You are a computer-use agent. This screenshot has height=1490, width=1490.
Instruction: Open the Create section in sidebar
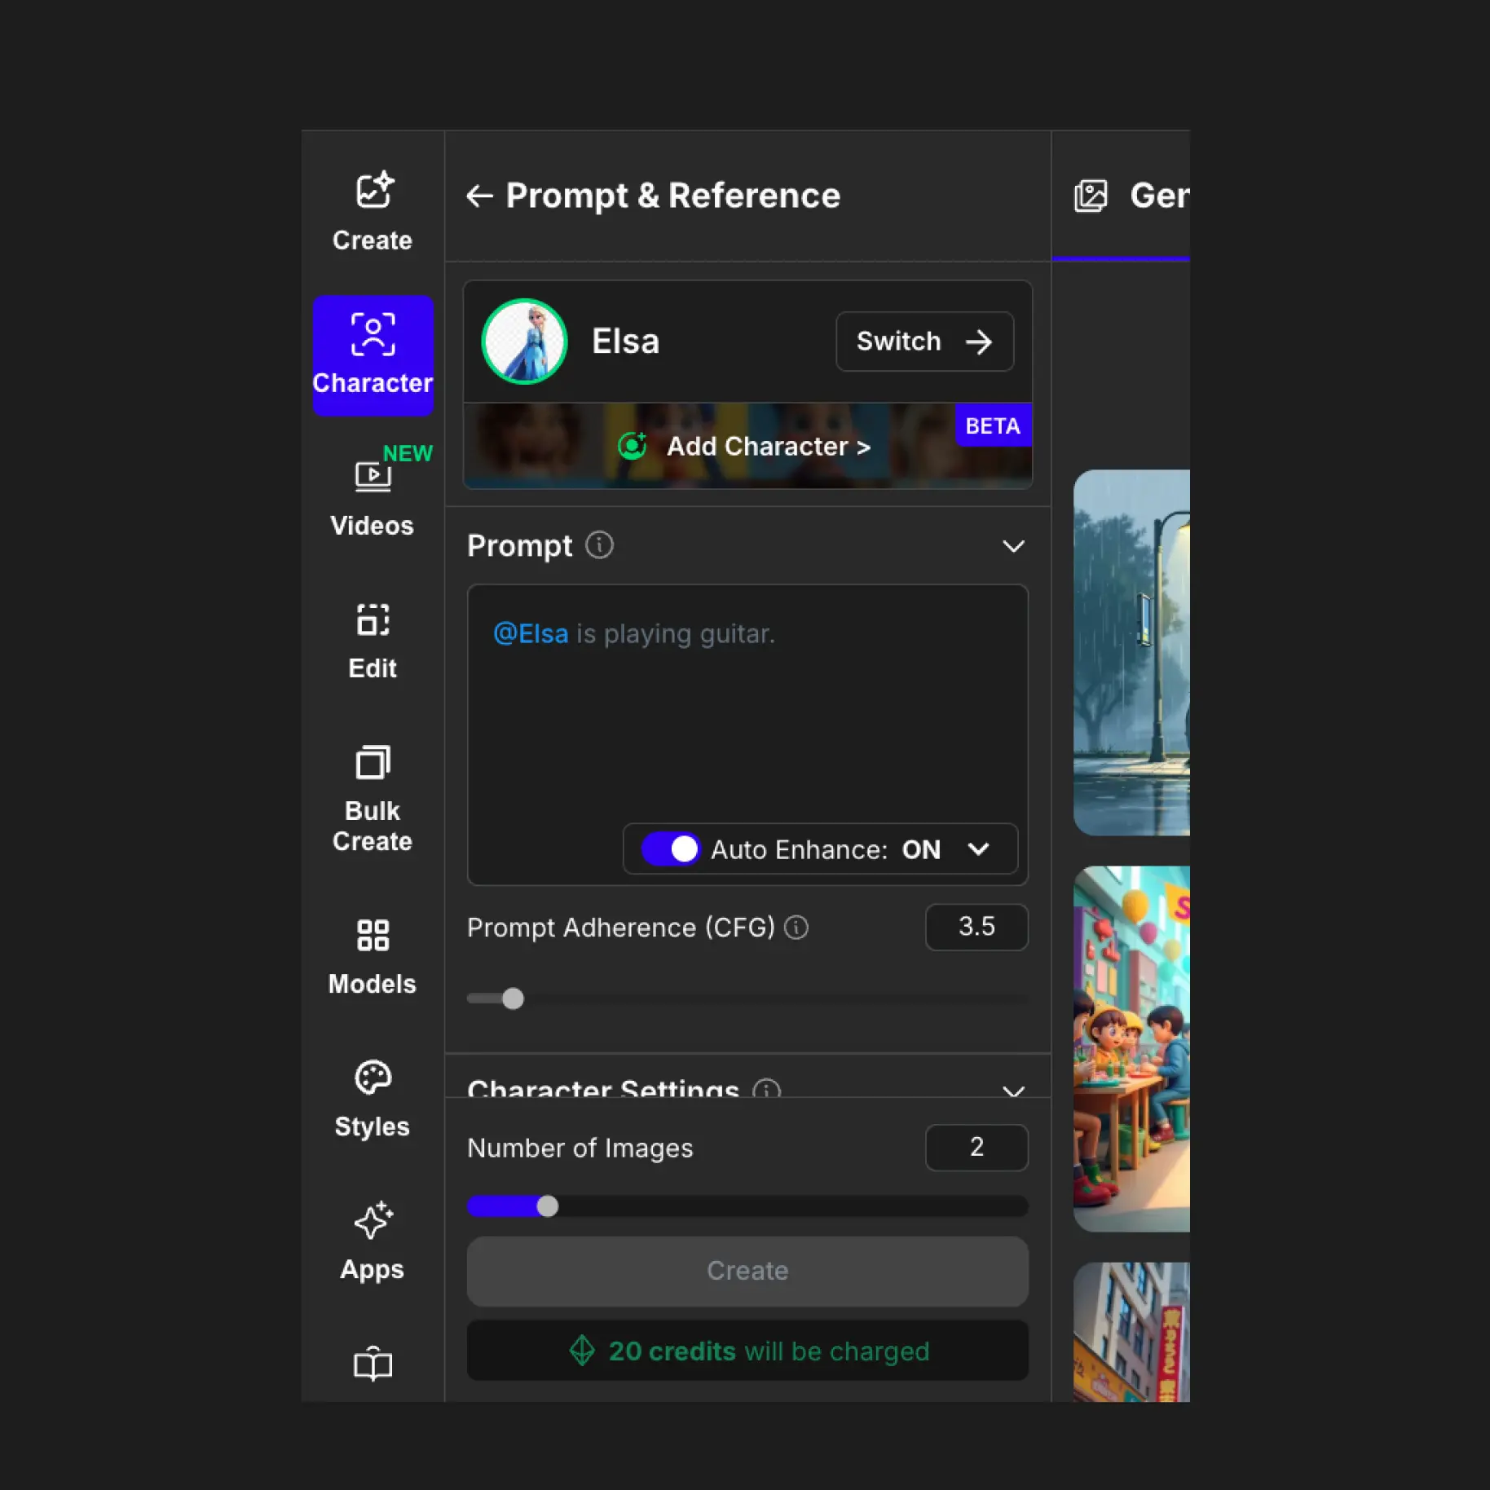[x=372, y=212]
